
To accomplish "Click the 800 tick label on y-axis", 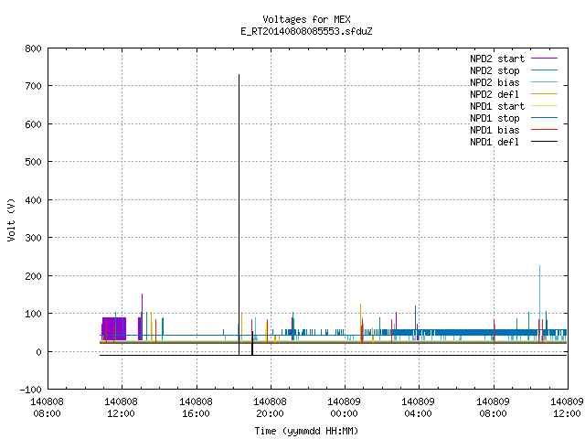I will point(33,48).
